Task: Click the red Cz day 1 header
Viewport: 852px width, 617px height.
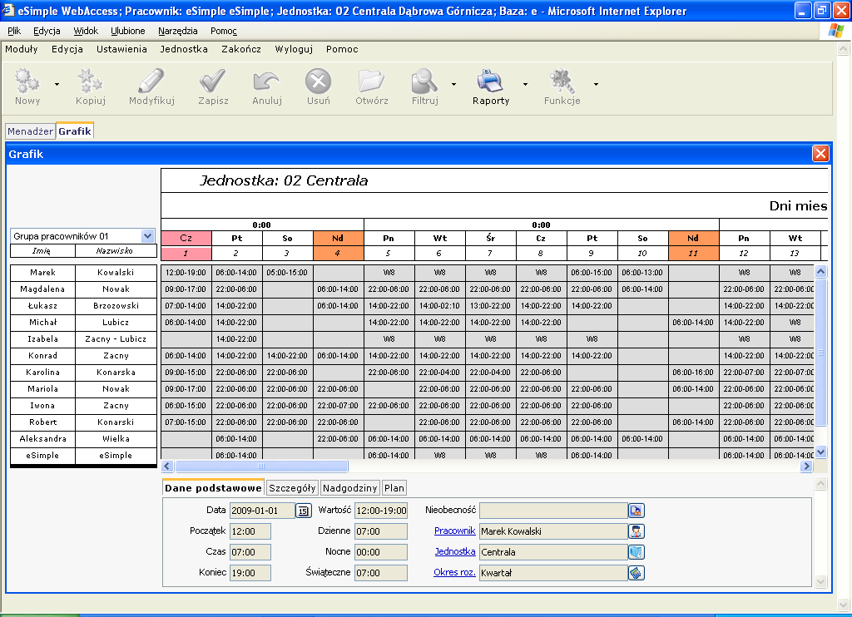Action: click(186, 238)
